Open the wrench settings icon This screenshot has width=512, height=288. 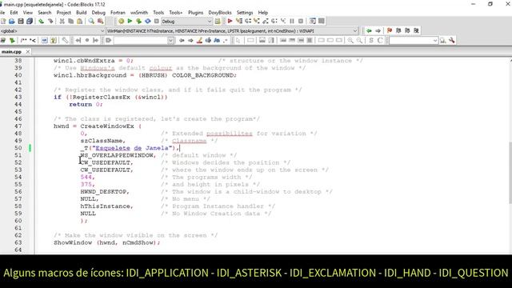click(451, 41)
